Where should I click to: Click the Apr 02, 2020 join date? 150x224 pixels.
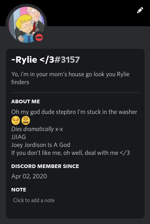point(29,176)
